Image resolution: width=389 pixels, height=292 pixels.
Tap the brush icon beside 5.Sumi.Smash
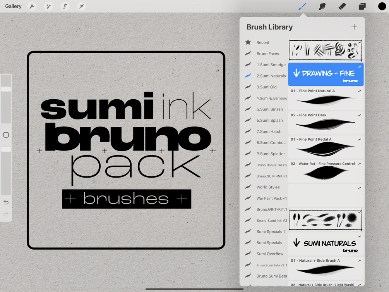[x=248, y=109]
